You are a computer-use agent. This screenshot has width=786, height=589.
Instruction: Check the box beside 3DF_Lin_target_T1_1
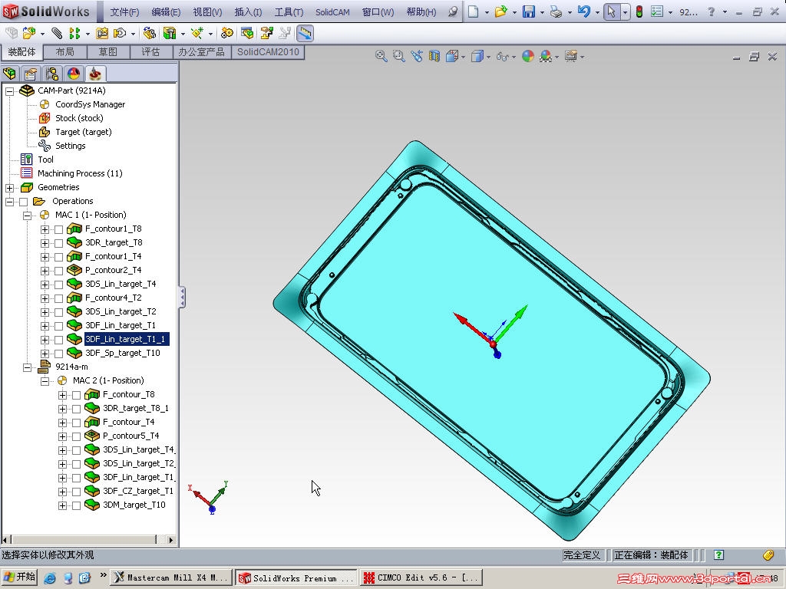58,340
